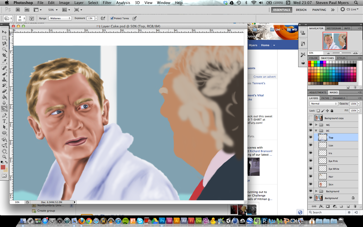Select the Ellipse shape tool
The image size is (363, 227).
click(x=4, y=133)
